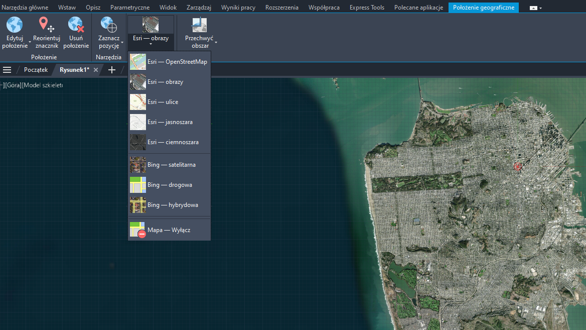Switch to the Opisz ribbon tab
Screen dimensions: 586x330
pos(93,8)
